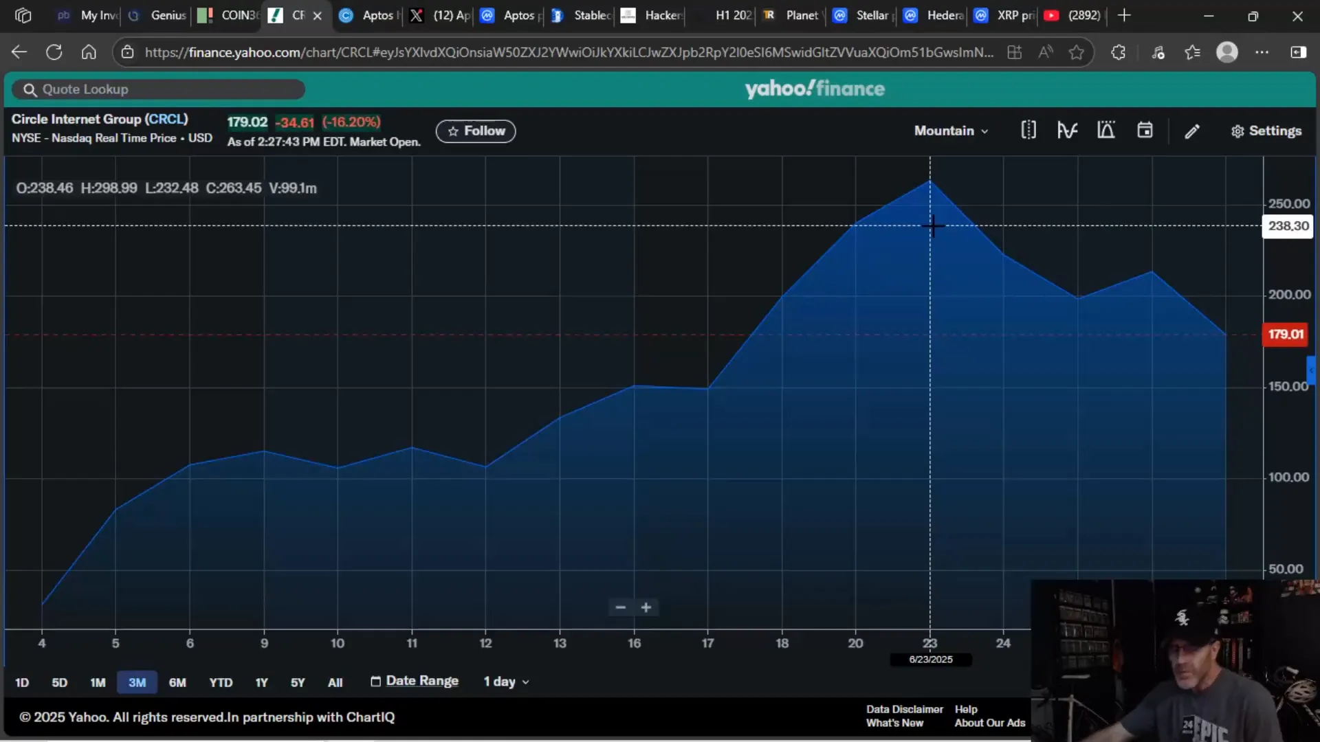Select the All time range
Image resolution: width=1320 pixels, height=742 pixels.
click(335, 682)
